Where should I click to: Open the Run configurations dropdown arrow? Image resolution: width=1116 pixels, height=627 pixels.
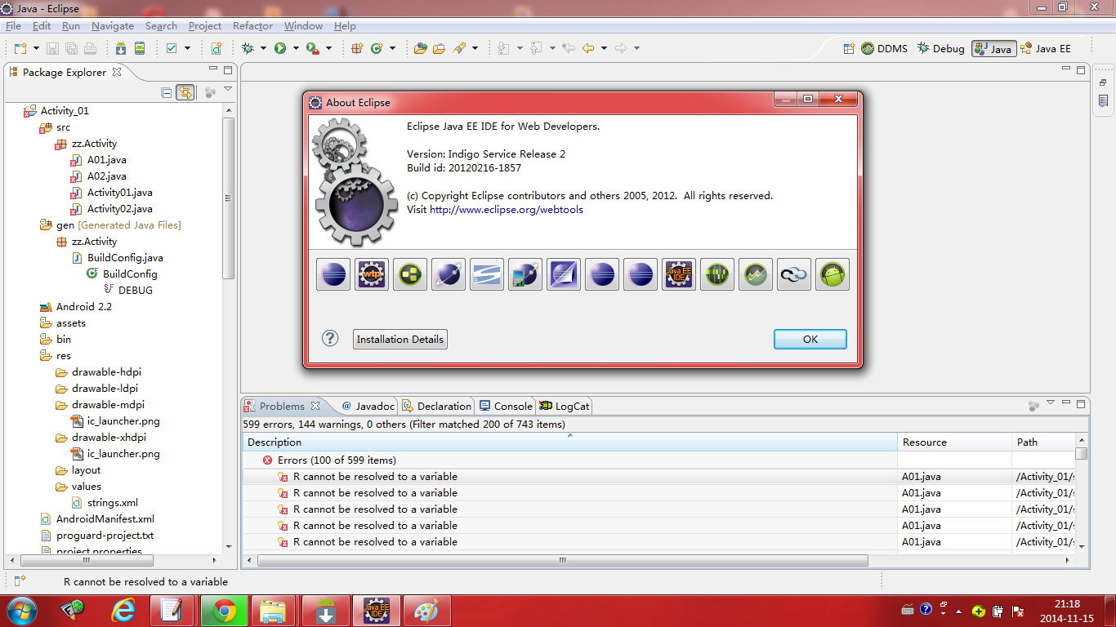tap(296, 48)
